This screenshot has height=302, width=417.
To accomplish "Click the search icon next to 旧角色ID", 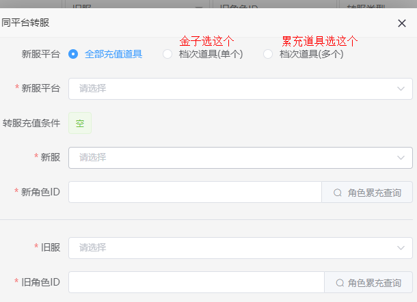I will 339,283.
